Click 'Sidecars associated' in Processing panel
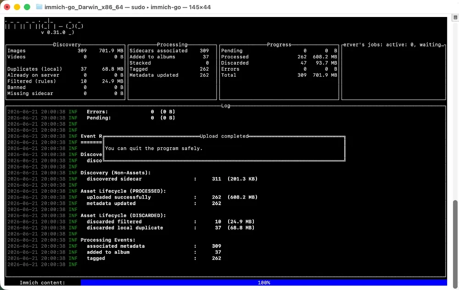This screenshot has height=290, width=459. (x=169, y=50)
